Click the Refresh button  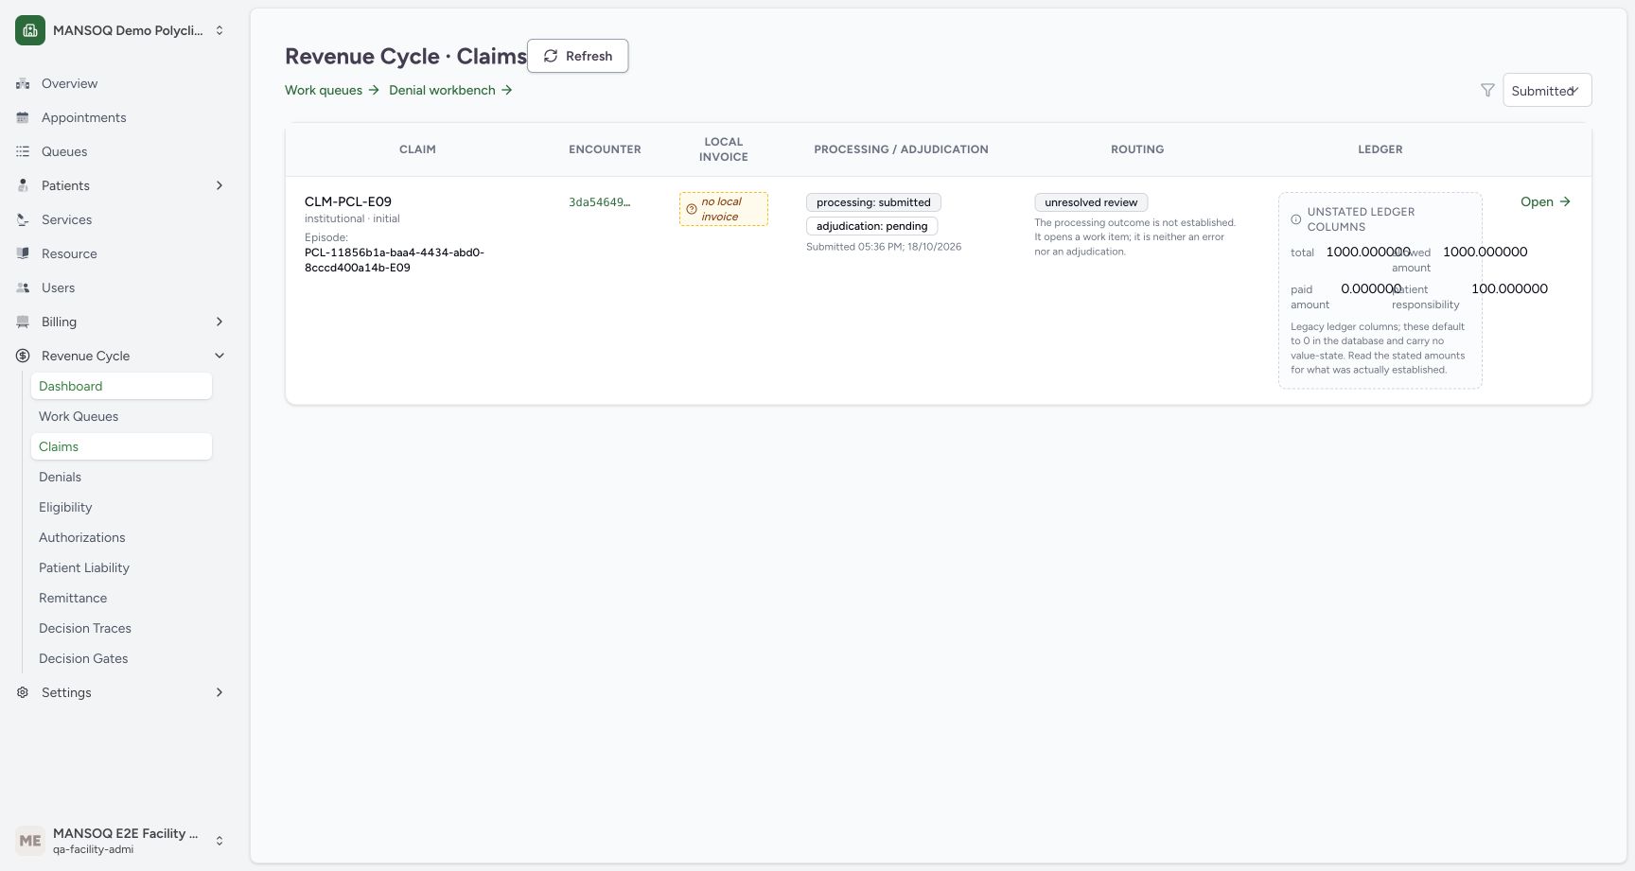(577, 56)
